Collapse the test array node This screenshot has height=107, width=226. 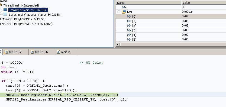pos(119,12)
